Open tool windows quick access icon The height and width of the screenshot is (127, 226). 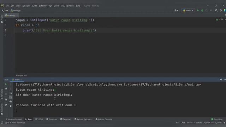(x=2, y=123)
